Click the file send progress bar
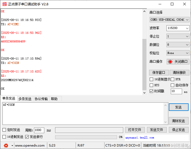This screenshot has height=149, width=191. pos(86,137)
